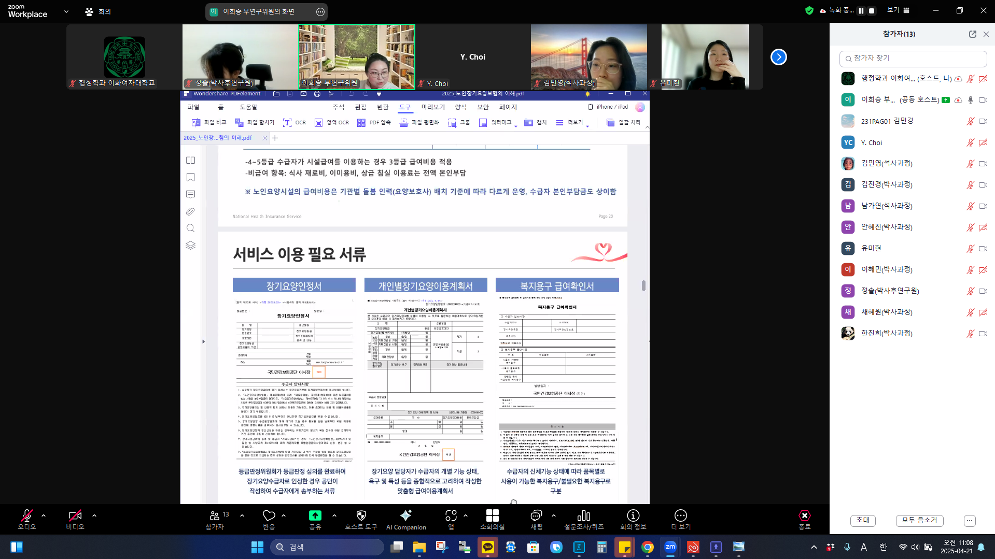Click the print icon in PDFelement title bar
This screenshot has height=559, width=995.
[317, 94]
